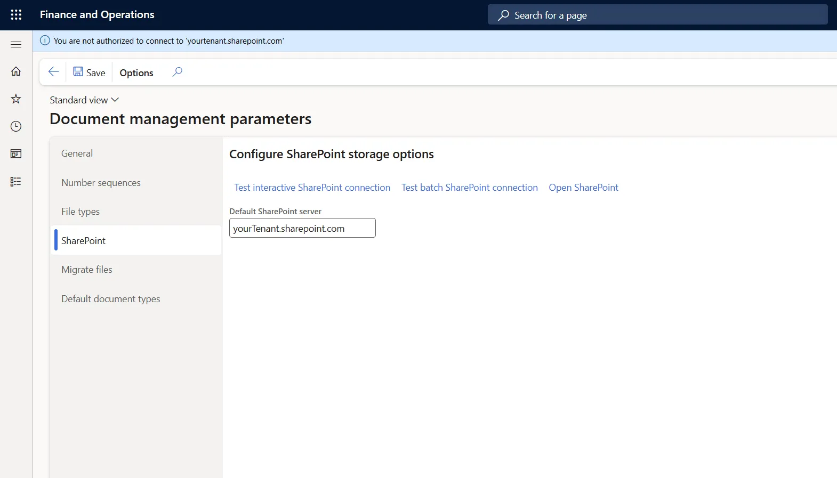The height and width of the screenshot is (478, 837).
Task: Click the info icon in notification bar
Action: click(x=45, y=40)
